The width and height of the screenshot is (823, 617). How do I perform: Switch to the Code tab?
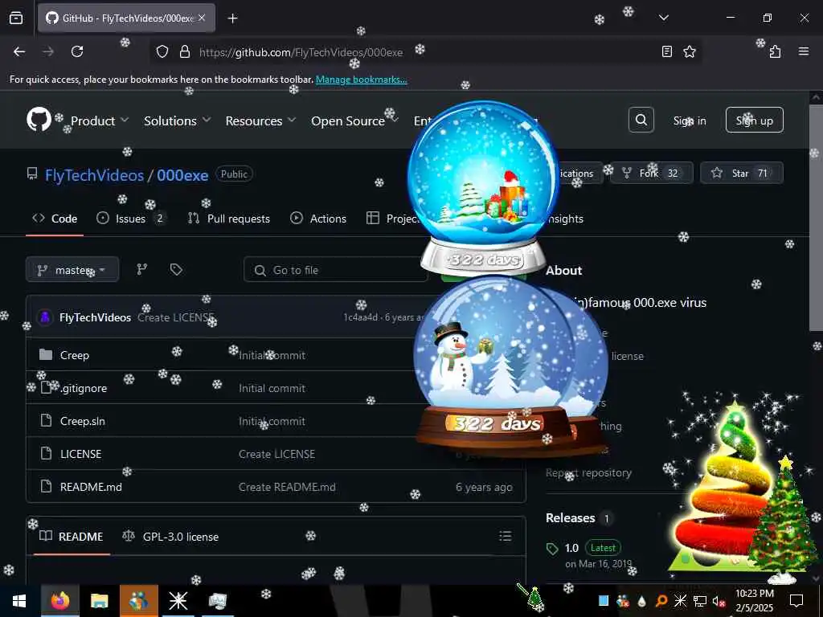55,219
